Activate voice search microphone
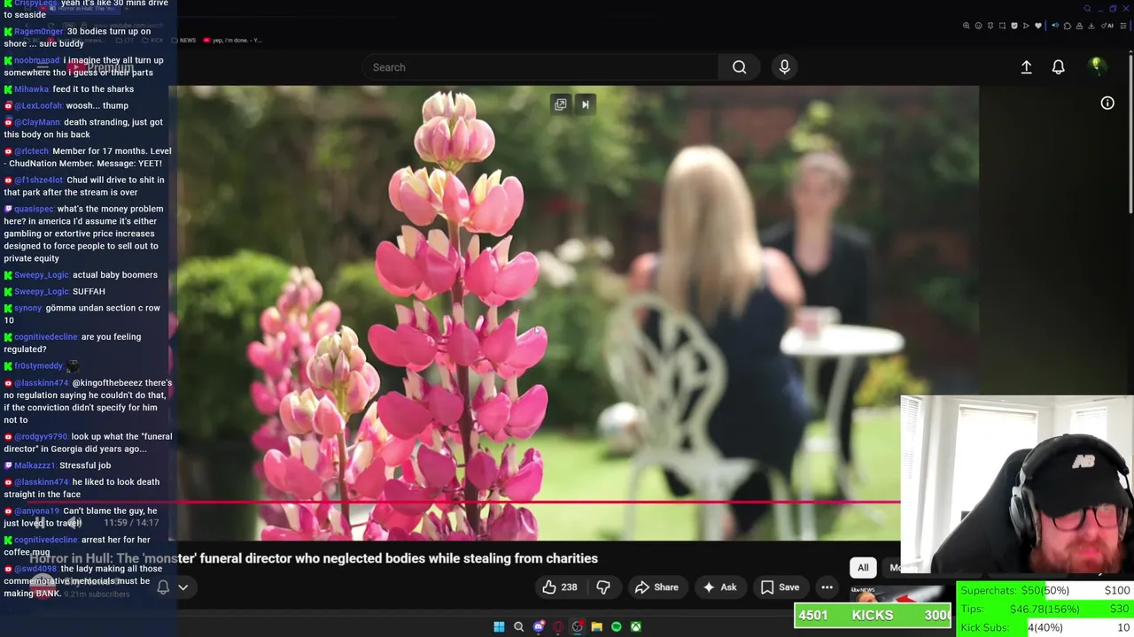 pyautogui.click(x=784, y=67)
